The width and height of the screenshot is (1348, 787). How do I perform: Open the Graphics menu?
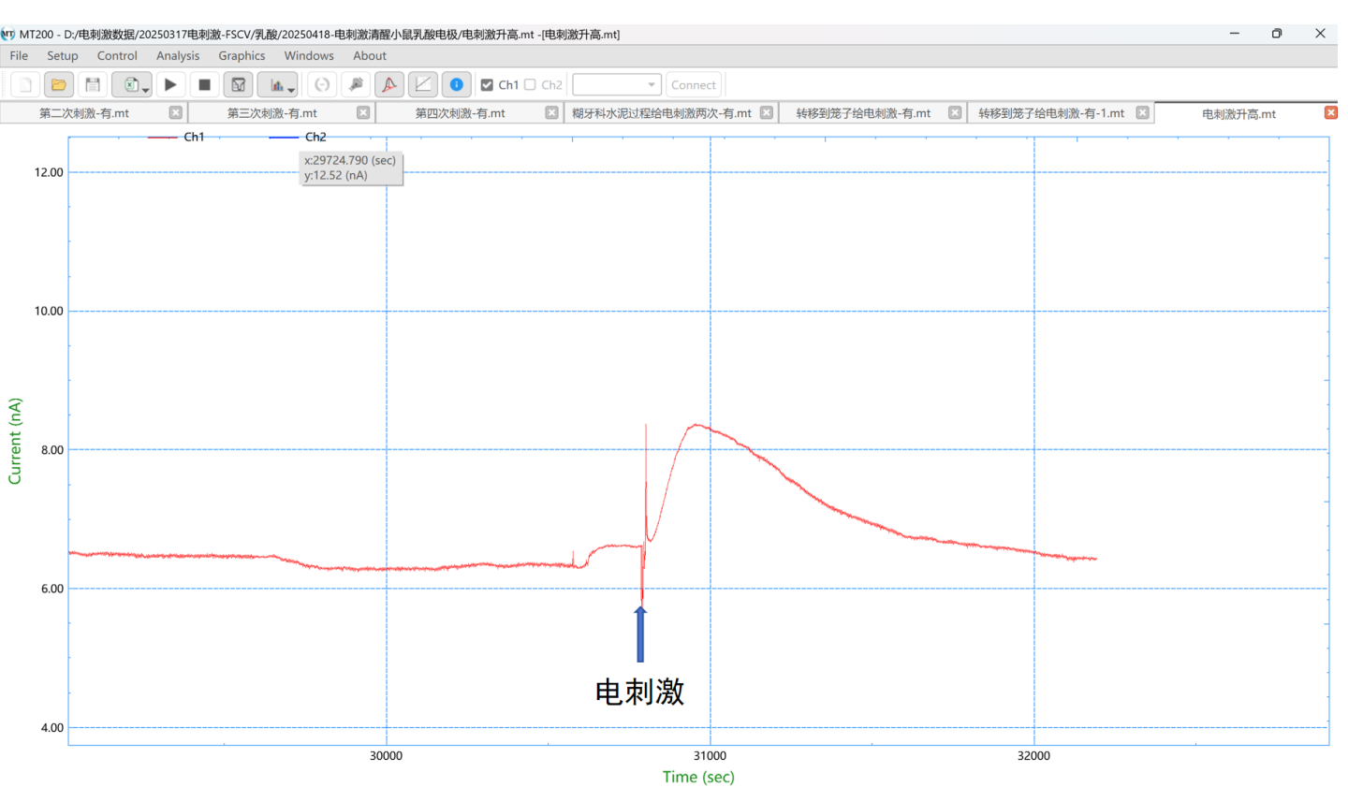coord(242,56)
